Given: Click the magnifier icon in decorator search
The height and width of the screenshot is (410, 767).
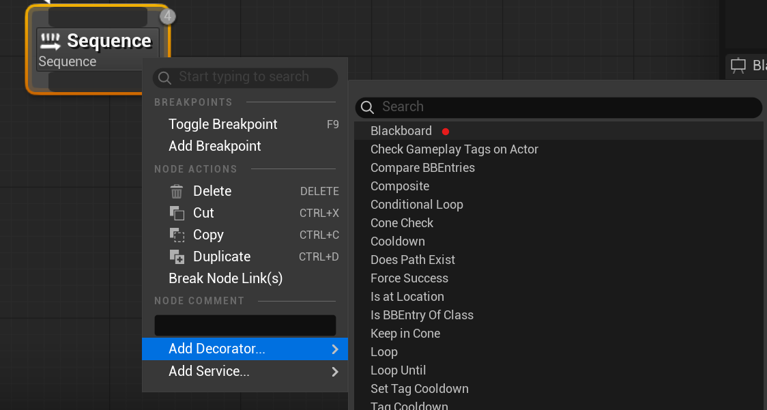Looking at the screenshot, I should click(367, 107).
